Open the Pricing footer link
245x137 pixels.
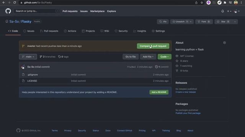pos(142,131)
